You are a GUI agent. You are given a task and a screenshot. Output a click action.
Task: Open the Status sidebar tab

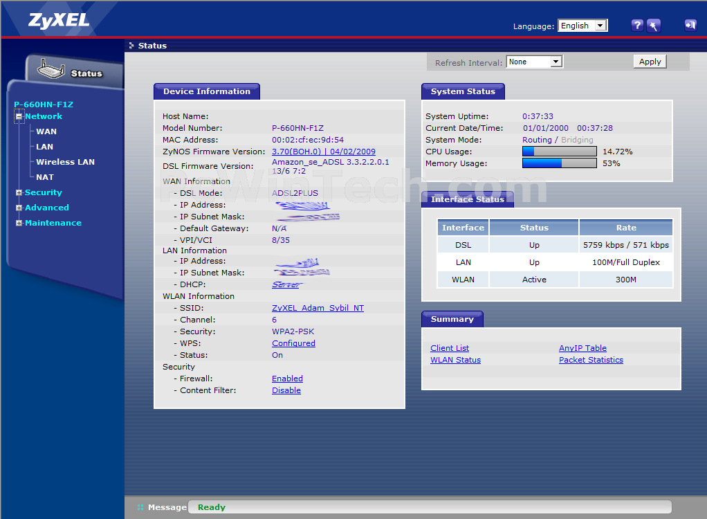coord(75,72)
